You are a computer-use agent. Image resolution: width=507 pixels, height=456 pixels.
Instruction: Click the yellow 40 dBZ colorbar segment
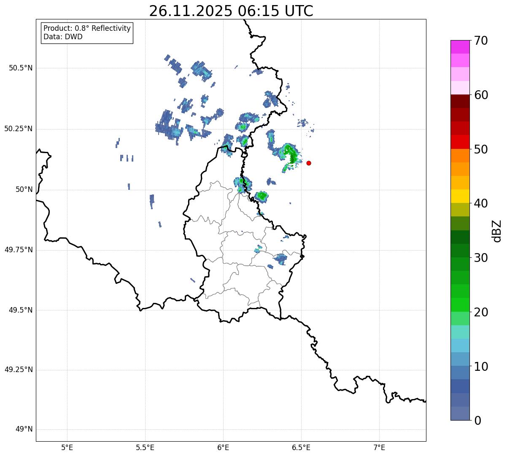[x=460, y=196]
